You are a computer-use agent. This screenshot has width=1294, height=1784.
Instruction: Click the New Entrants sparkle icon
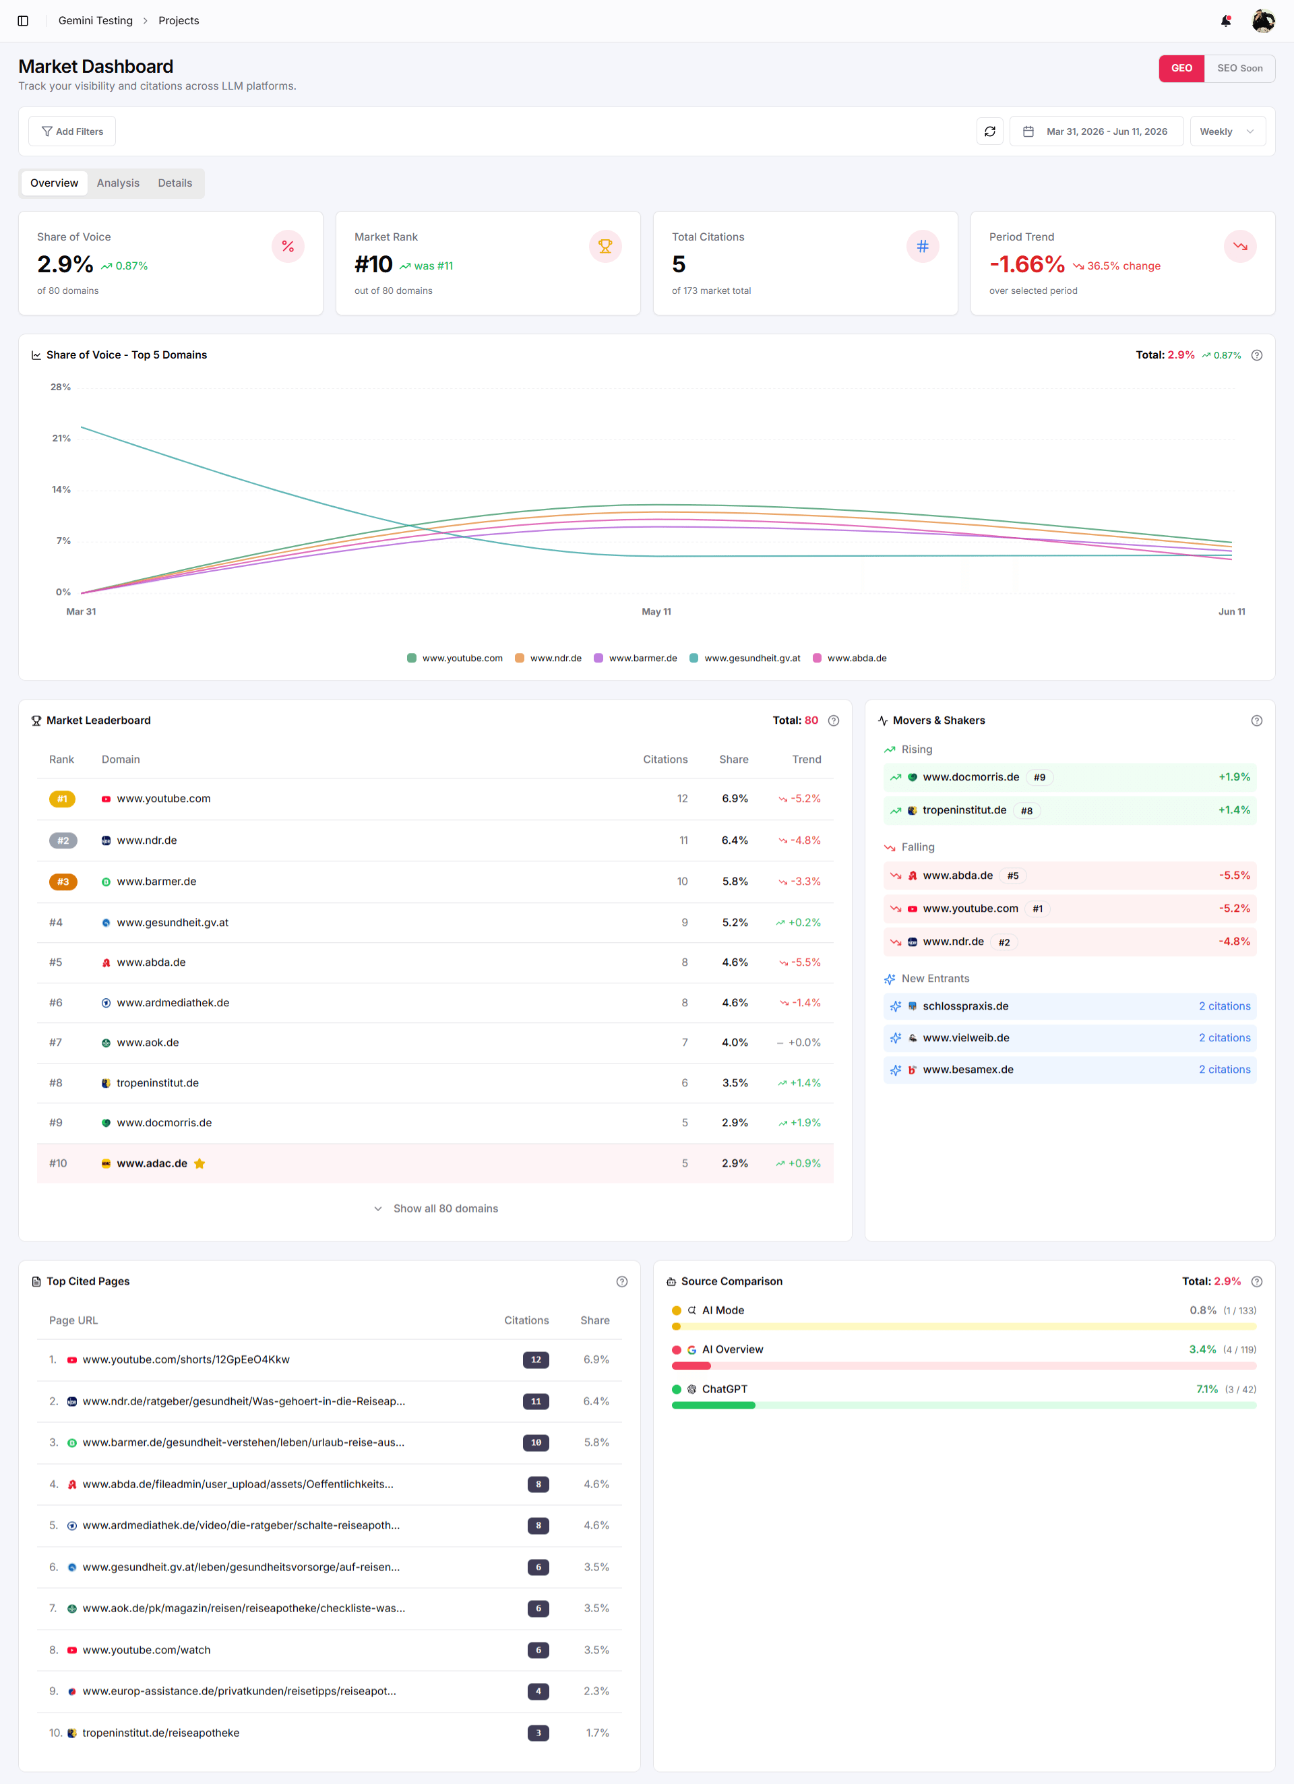pyautogui.click(x=889, y=979)
